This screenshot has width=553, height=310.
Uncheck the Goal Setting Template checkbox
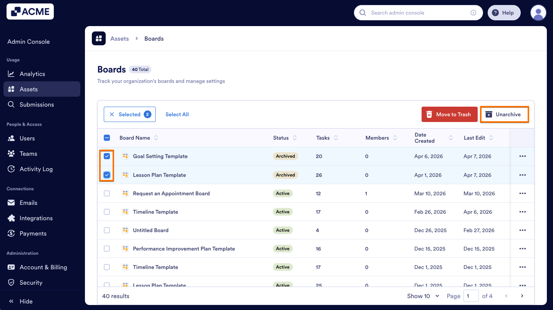pyautogui.click(x=107, y=156)
